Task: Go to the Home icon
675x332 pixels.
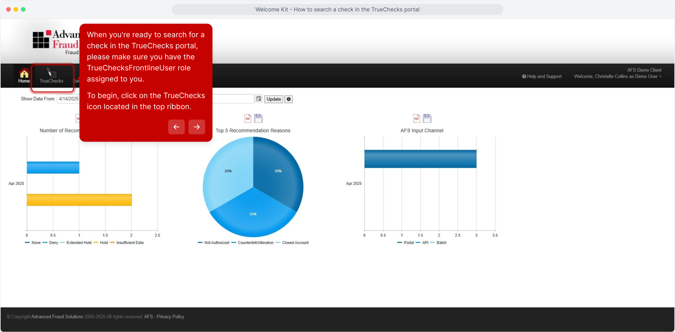Action: point(24,76)
